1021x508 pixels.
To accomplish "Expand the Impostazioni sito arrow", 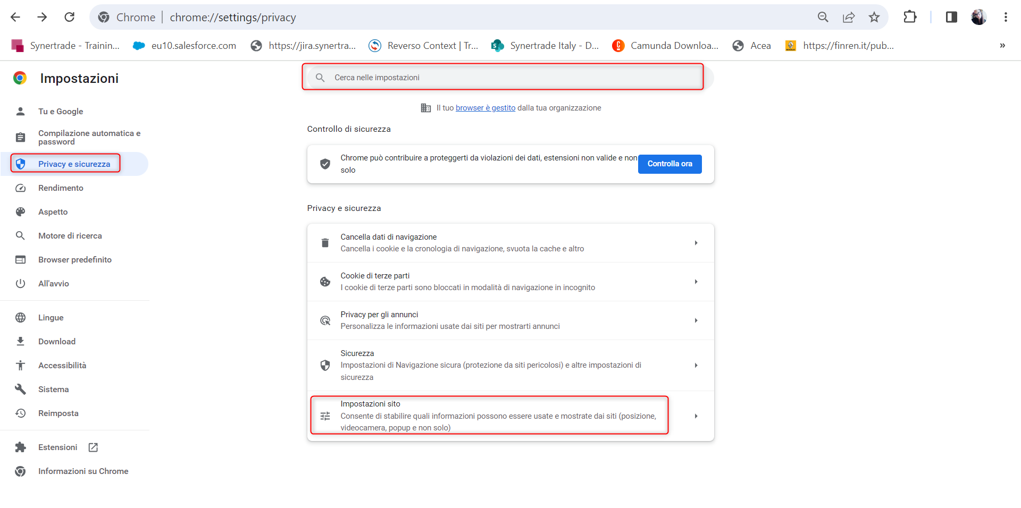I will [696, 416].
